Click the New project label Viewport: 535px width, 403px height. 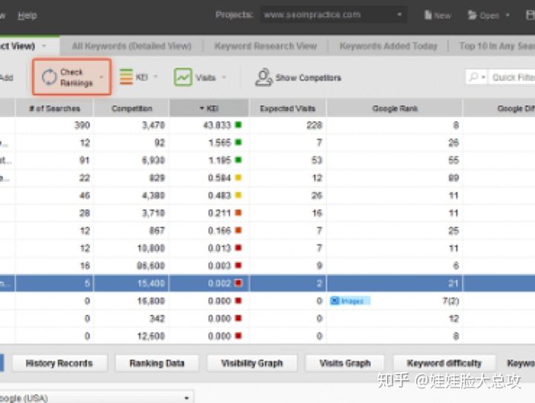[x=443, y=16]
